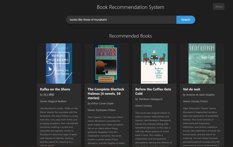Click the Recommended Books heading
Image resolution: width=233 pixels, height=147 pixels.
pos(130,36)
